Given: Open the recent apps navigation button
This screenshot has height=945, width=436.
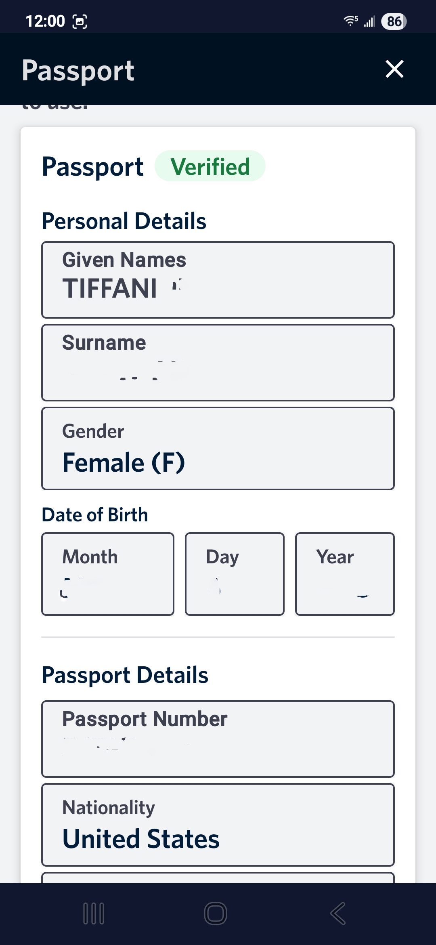Looking at the screenshot, I should [x=94, y=913].
